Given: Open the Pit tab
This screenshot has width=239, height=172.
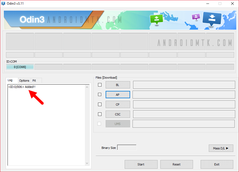Looking at the screenshot, I should pyautogui.click(x=34, y=81).
